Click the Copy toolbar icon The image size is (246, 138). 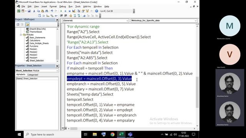tap(38, 11)
